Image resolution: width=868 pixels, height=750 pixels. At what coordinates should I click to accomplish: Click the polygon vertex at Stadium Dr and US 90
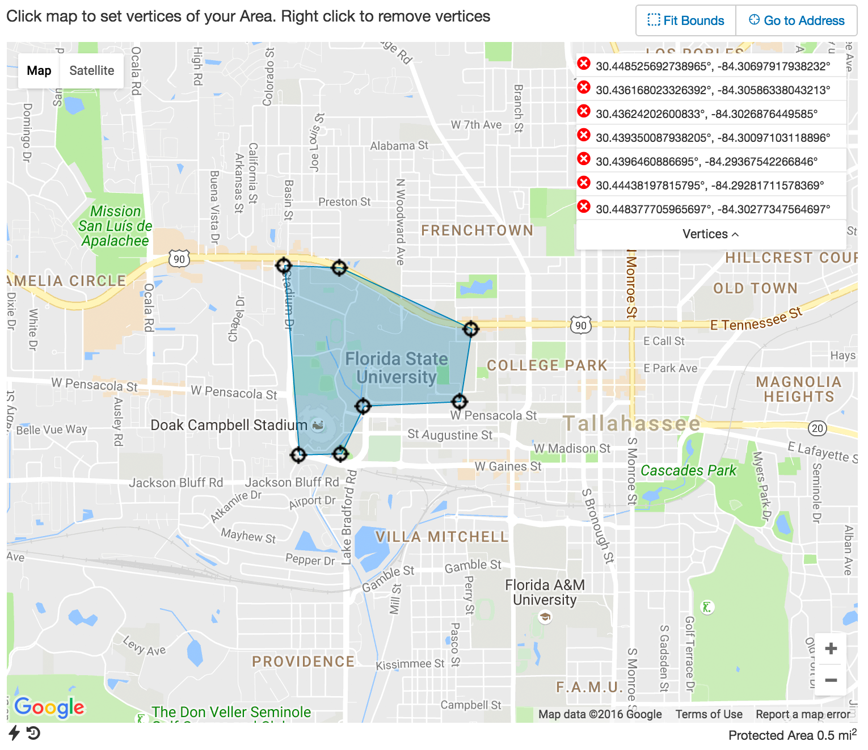pos(284,265)
